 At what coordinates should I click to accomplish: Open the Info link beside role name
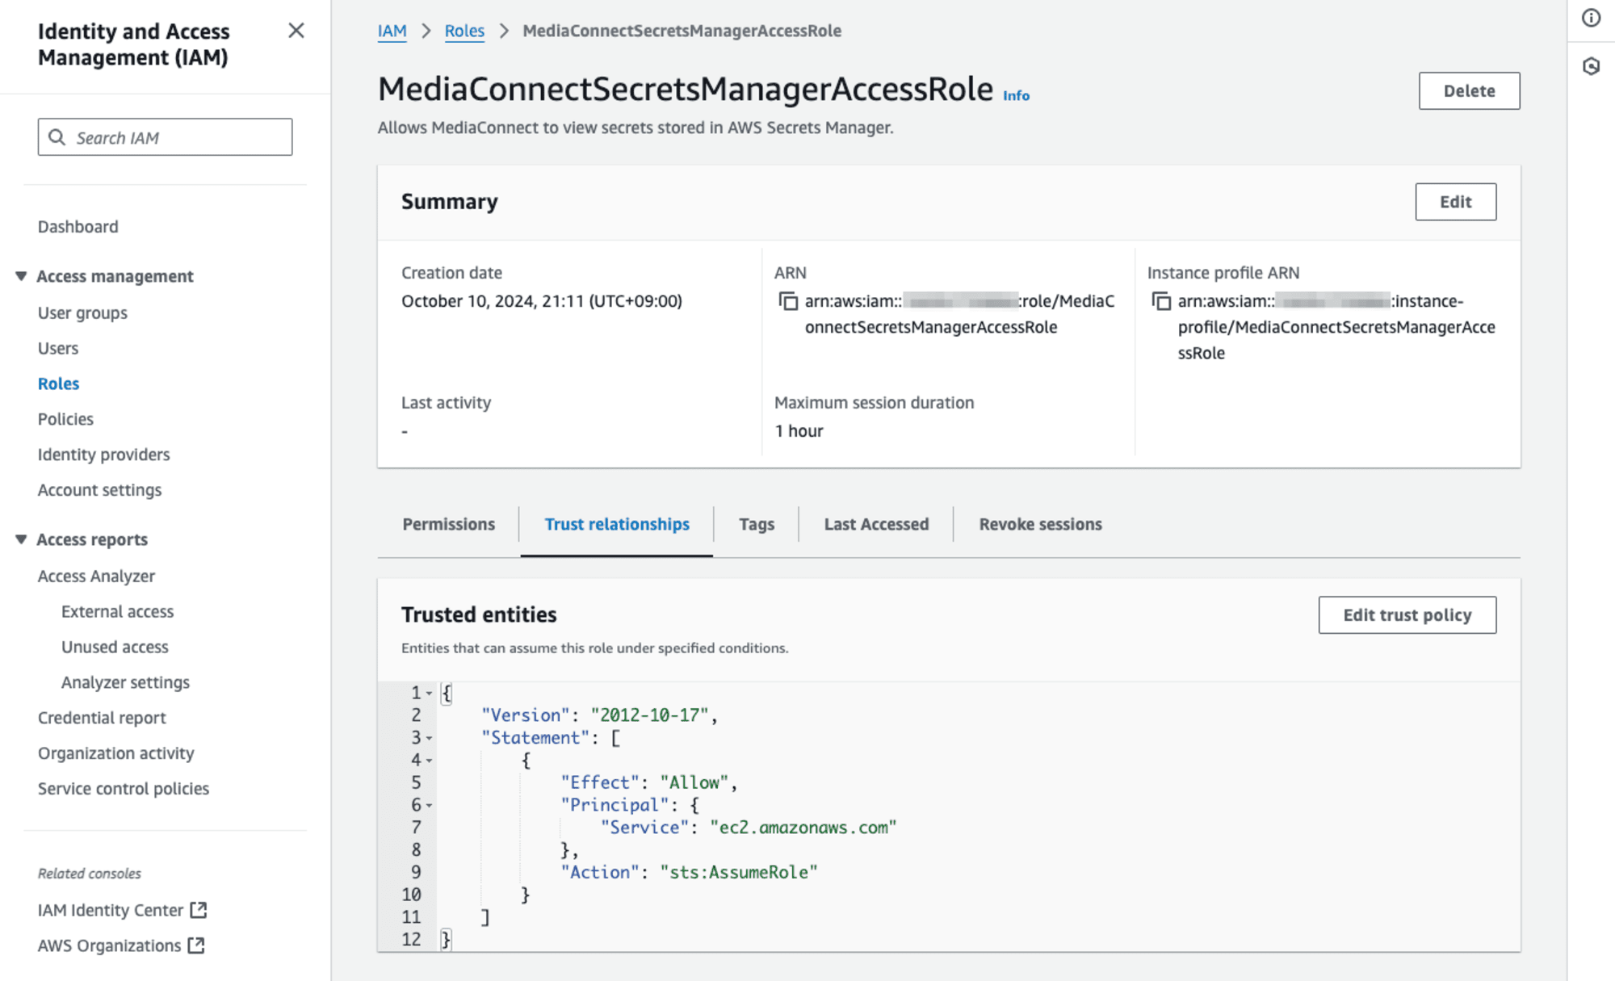pos(1016,95)
